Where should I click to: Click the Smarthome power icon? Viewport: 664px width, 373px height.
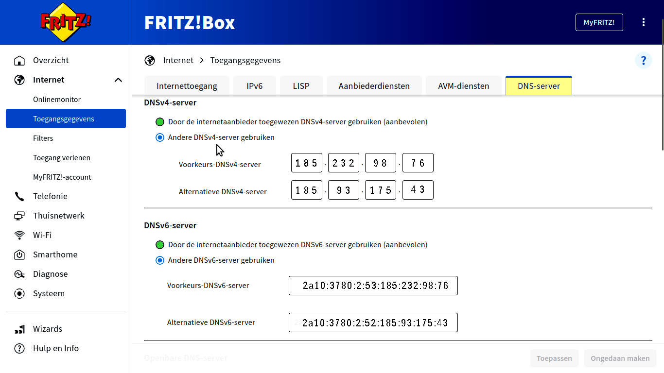[19, 255]
